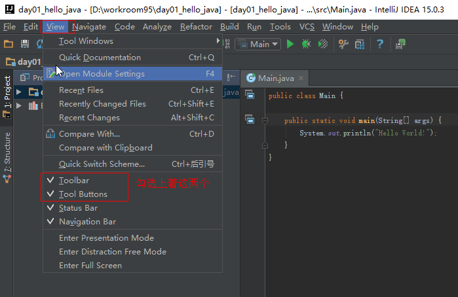Open project folder icon in toolbar
458x297 pixels.
[x=9, y=44]
